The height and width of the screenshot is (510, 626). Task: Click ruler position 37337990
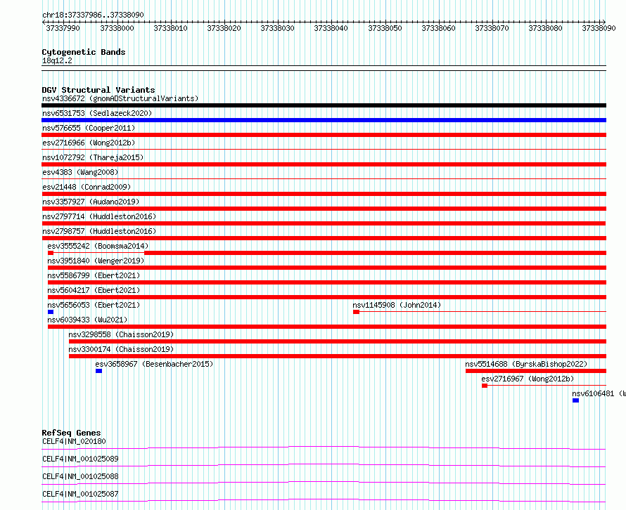point(63,28)
